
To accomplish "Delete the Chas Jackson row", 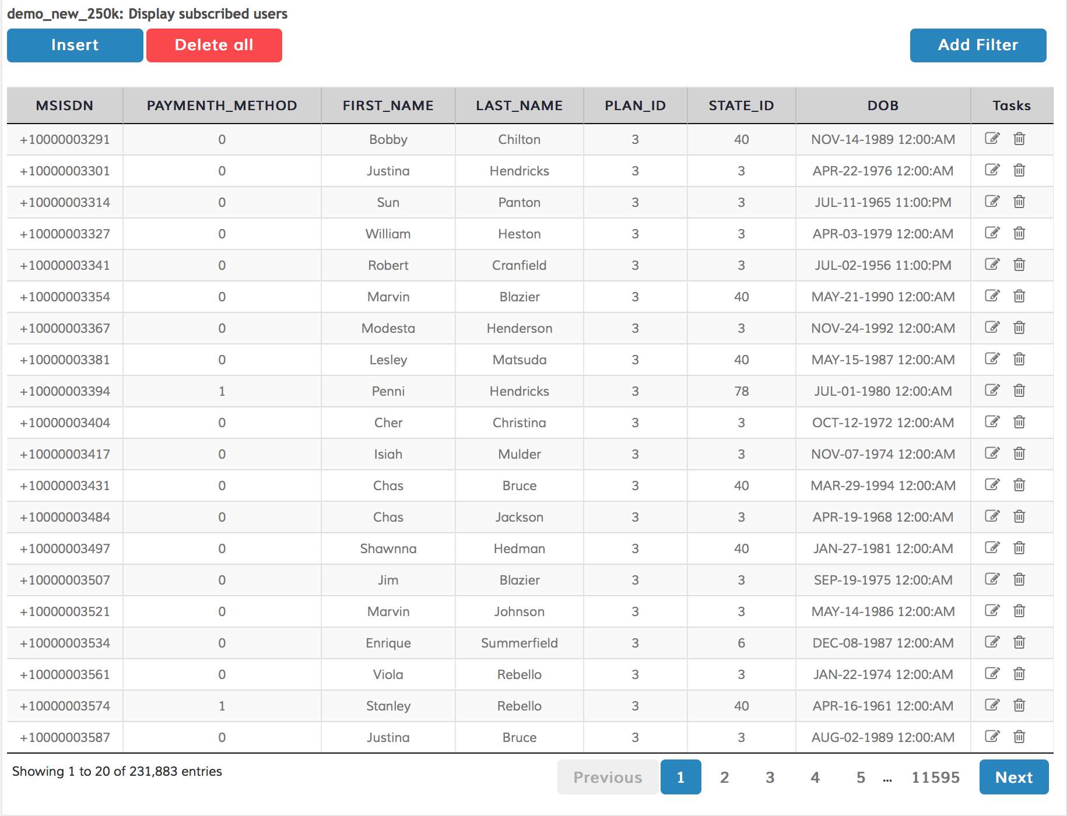I will point(1019,516).
